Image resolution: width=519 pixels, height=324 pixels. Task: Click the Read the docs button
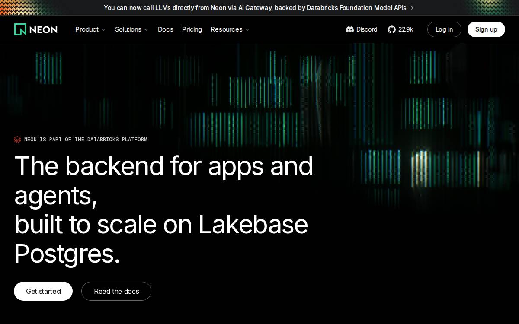(x=116, y=291)
